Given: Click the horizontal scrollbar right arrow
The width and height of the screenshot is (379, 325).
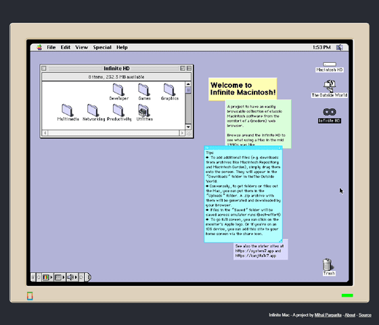Looking at the screenshot, I should tap(182, 133).
